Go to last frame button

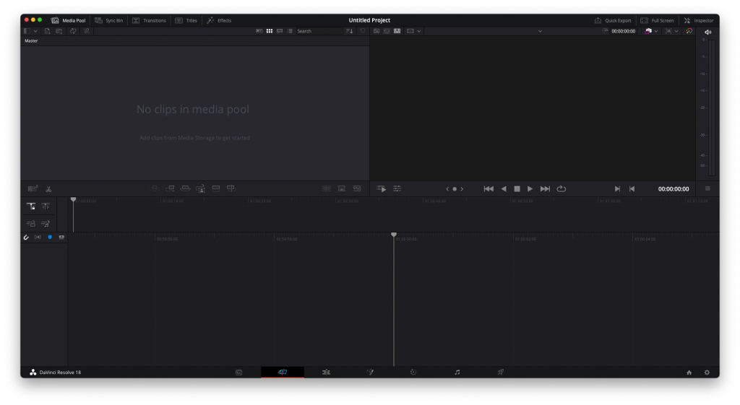tap(545, 189)
